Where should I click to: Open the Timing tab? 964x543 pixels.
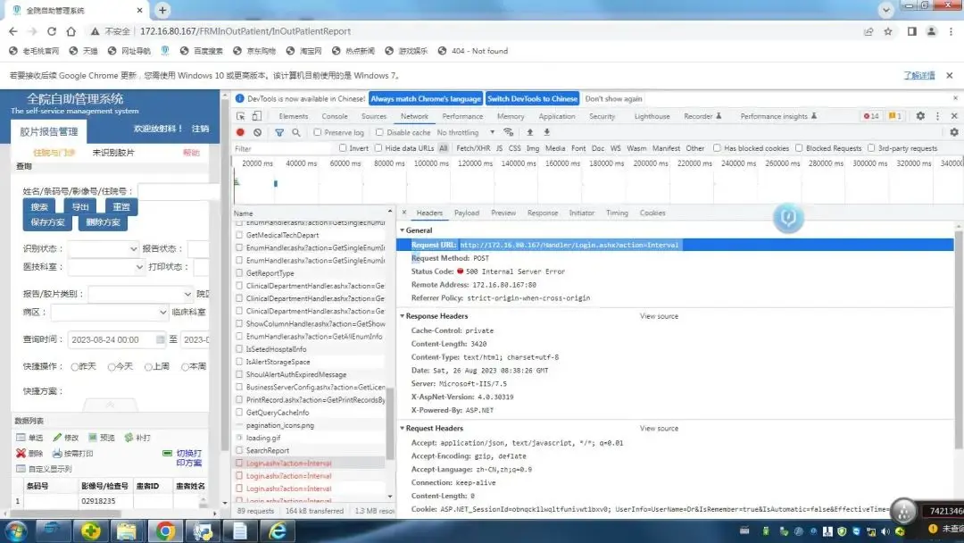(x=617, y=213)
